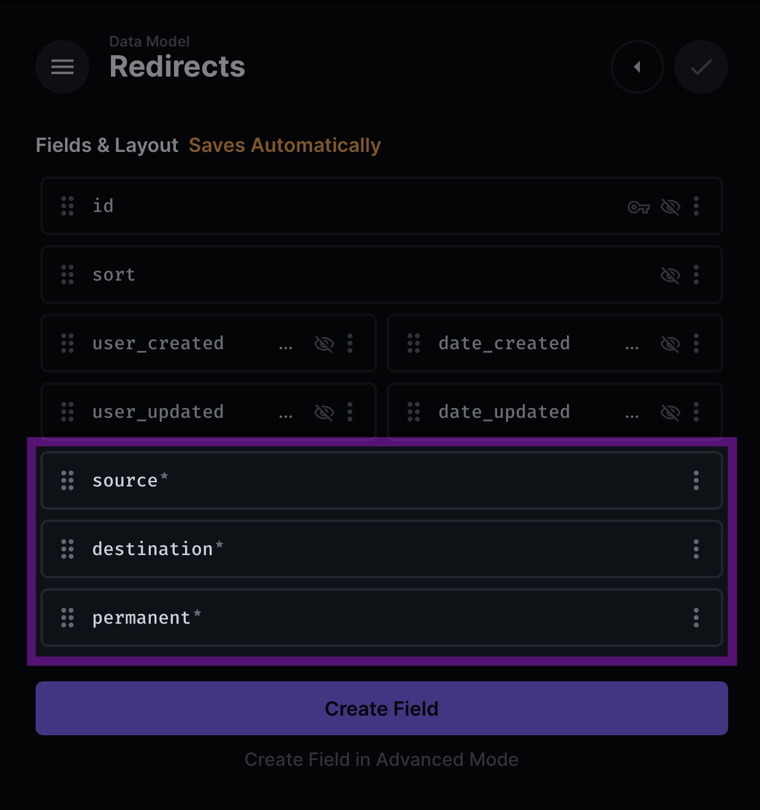
Task: Go back using the arrow icon
Action: [637, 67]
